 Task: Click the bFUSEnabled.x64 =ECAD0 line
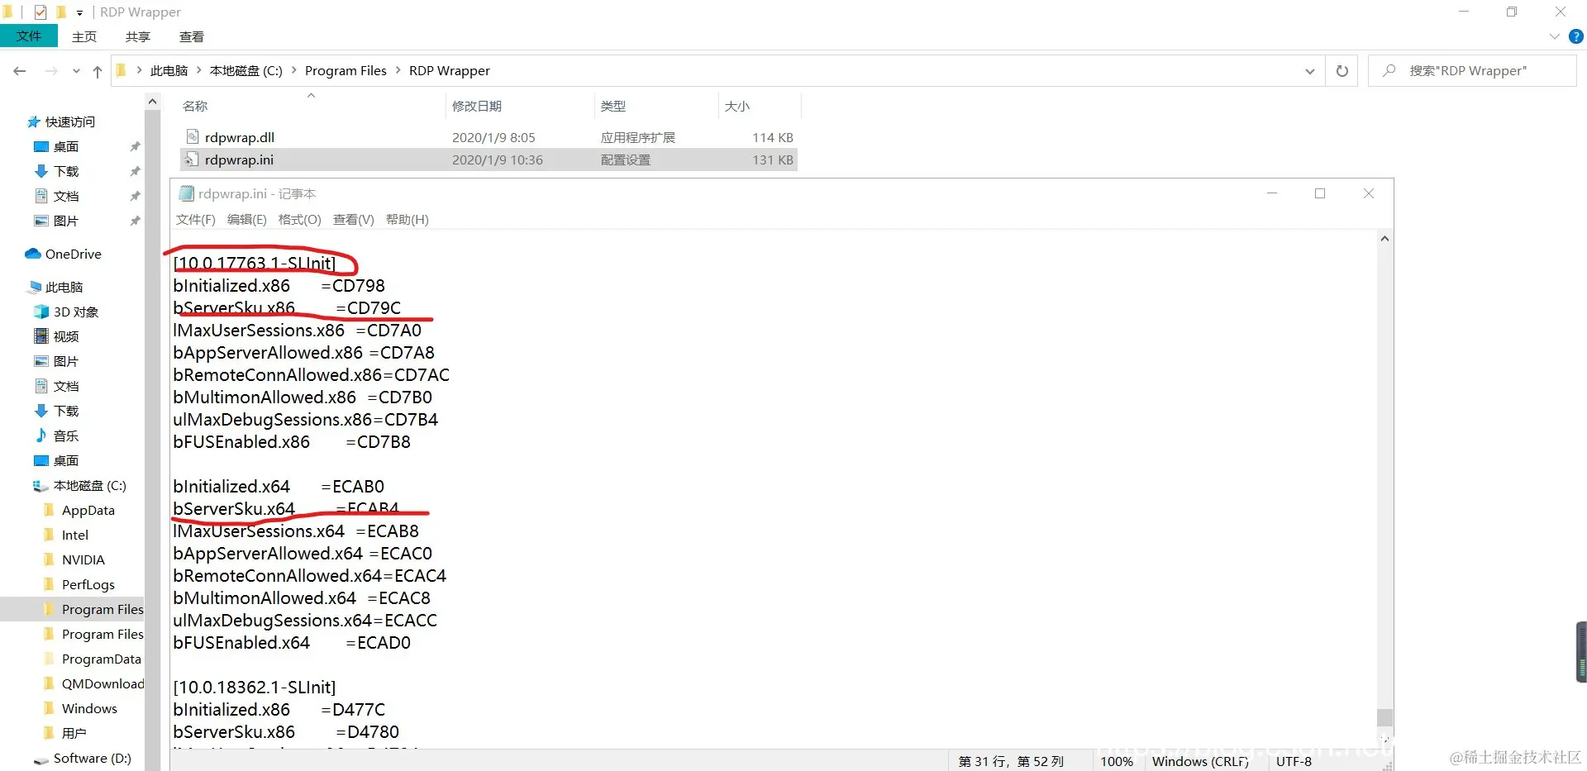(292, 643)
